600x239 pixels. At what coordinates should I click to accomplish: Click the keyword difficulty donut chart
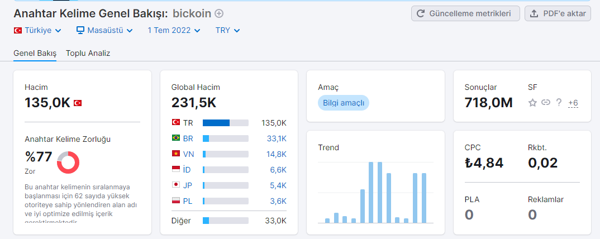point(68,162)
